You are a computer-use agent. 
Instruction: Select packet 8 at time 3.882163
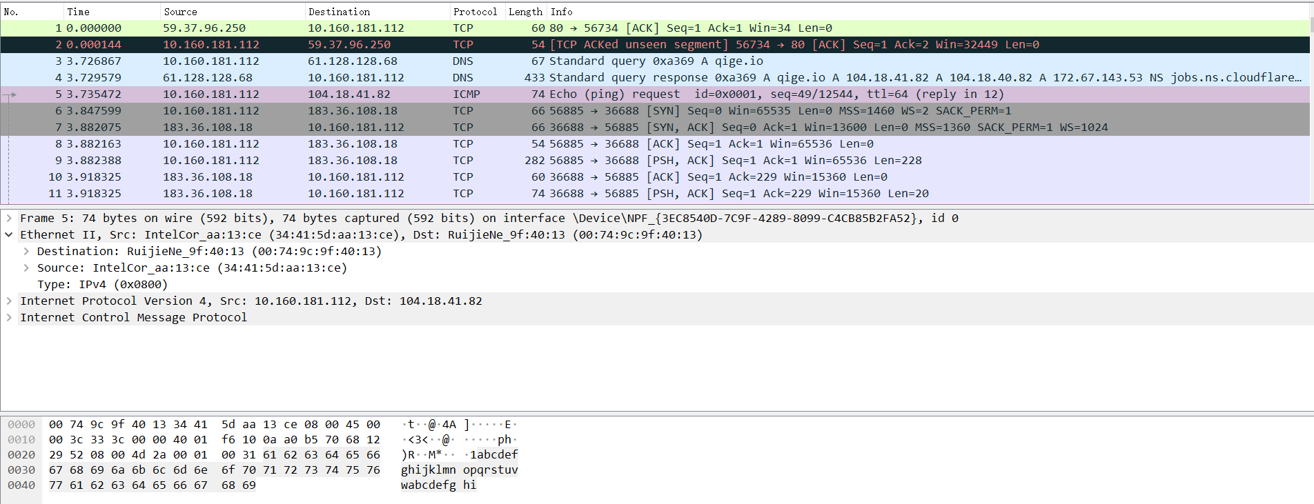tap(655, 144)
